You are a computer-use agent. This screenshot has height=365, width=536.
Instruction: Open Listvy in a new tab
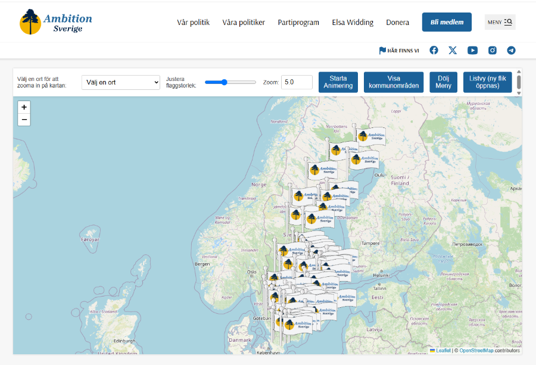point(487,82)
